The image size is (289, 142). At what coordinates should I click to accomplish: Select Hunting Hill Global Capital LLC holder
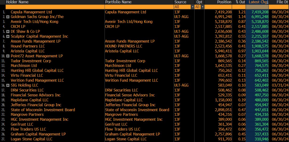point(37,71)
